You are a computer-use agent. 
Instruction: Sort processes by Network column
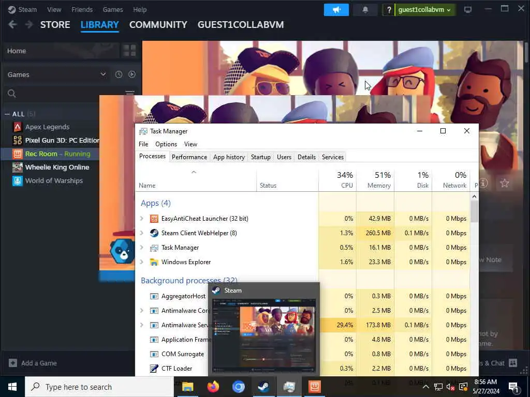(451, 180)
